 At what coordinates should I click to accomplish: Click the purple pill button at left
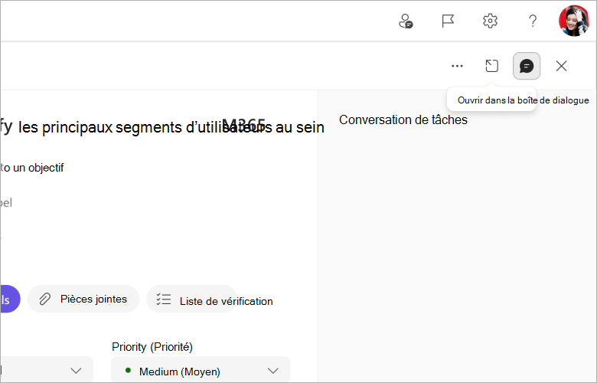pos(10,300)
